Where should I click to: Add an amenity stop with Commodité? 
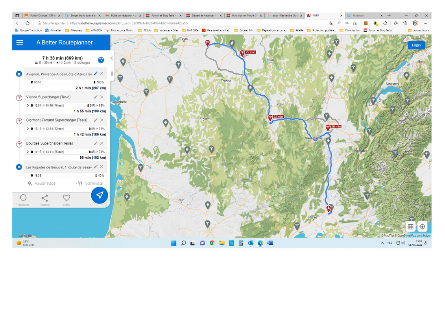[x=89, y=183]
